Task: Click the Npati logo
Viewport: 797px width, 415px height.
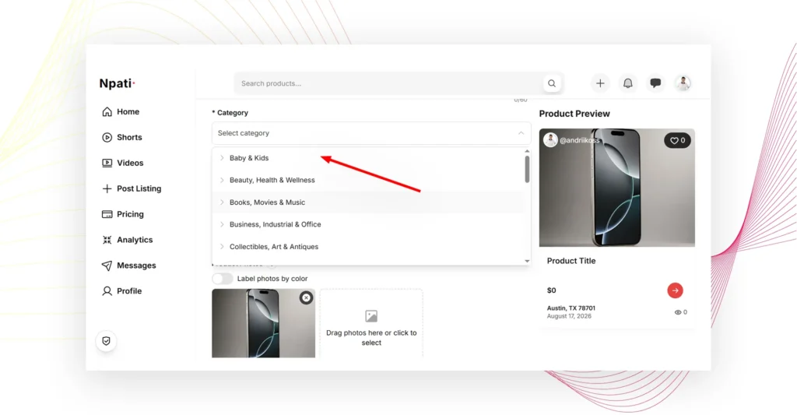Action: (117, 83)
